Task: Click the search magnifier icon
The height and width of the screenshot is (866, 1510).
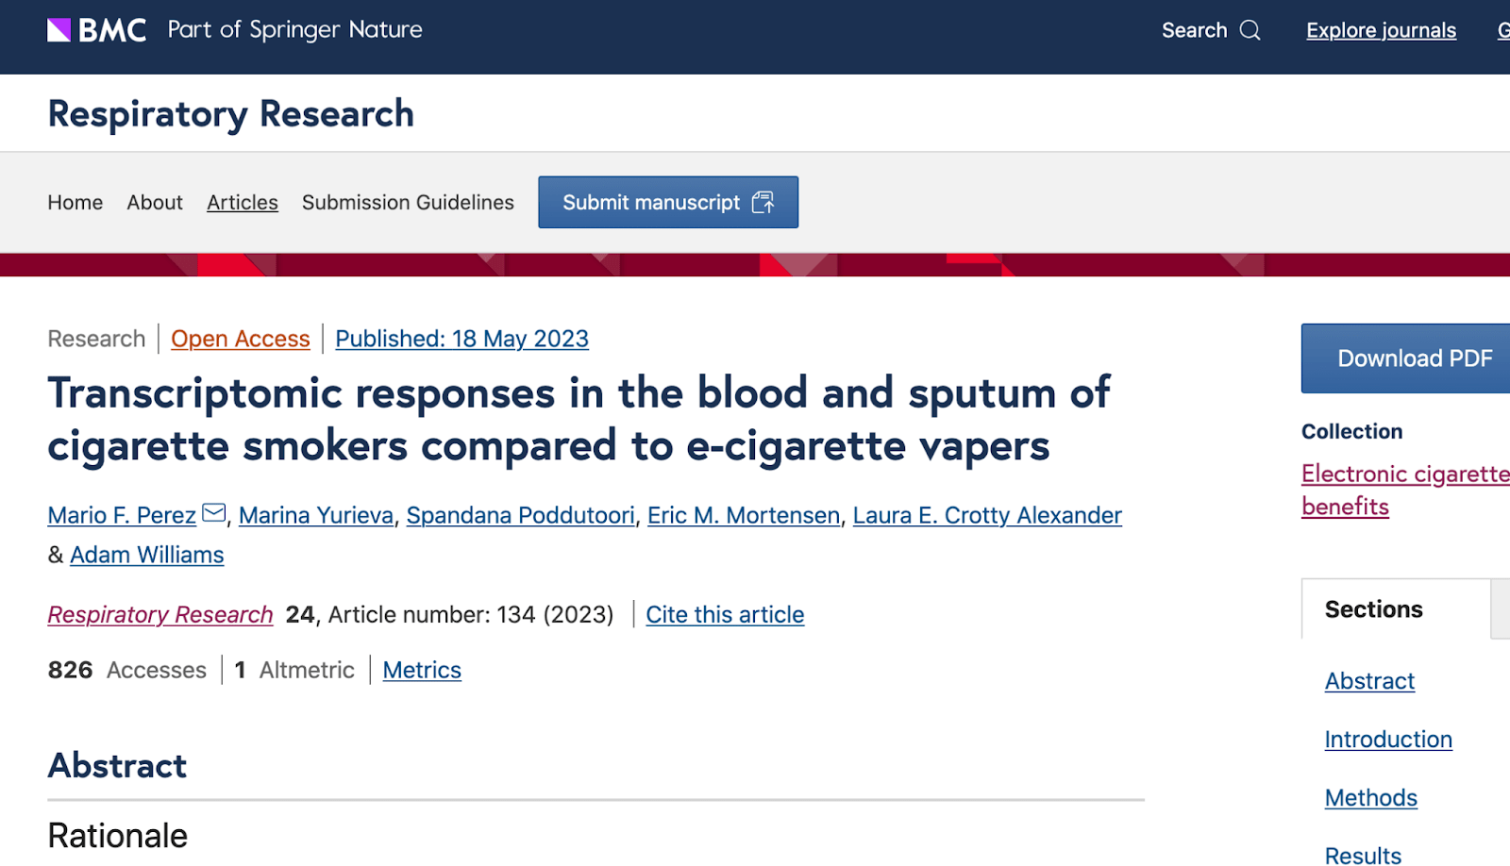Action: tap(1250, 30)
